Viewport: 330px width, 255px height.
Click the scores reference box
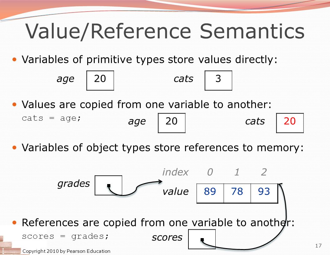coord(202,239)
